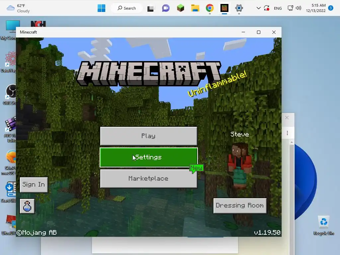
Task: Open the weather widget showing 62°F
Action: (18, 8)
